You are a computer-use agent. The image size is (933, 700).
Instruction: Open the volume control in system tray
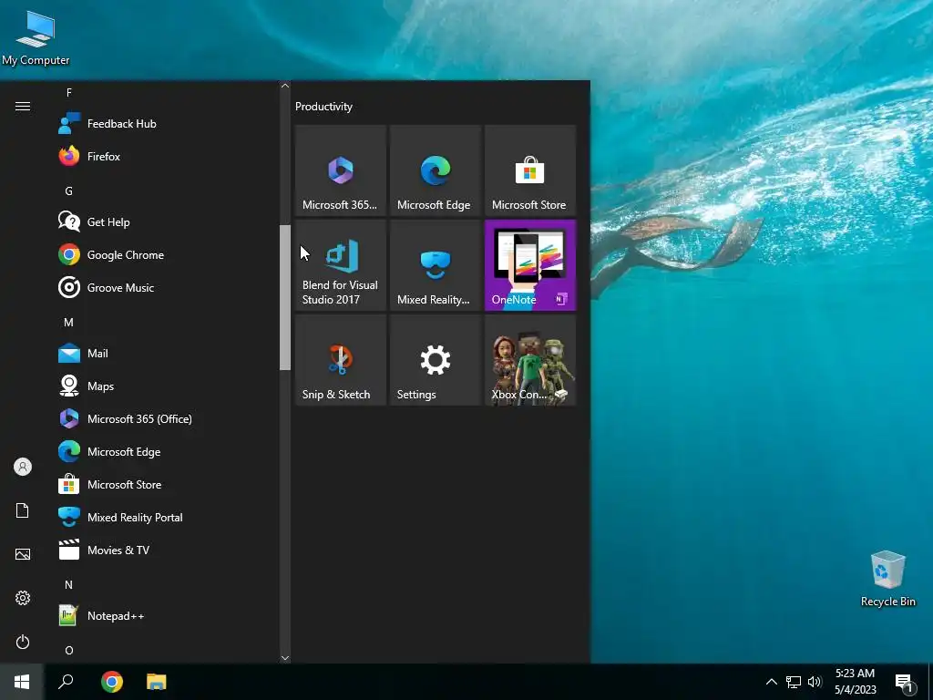pos(815,682)
